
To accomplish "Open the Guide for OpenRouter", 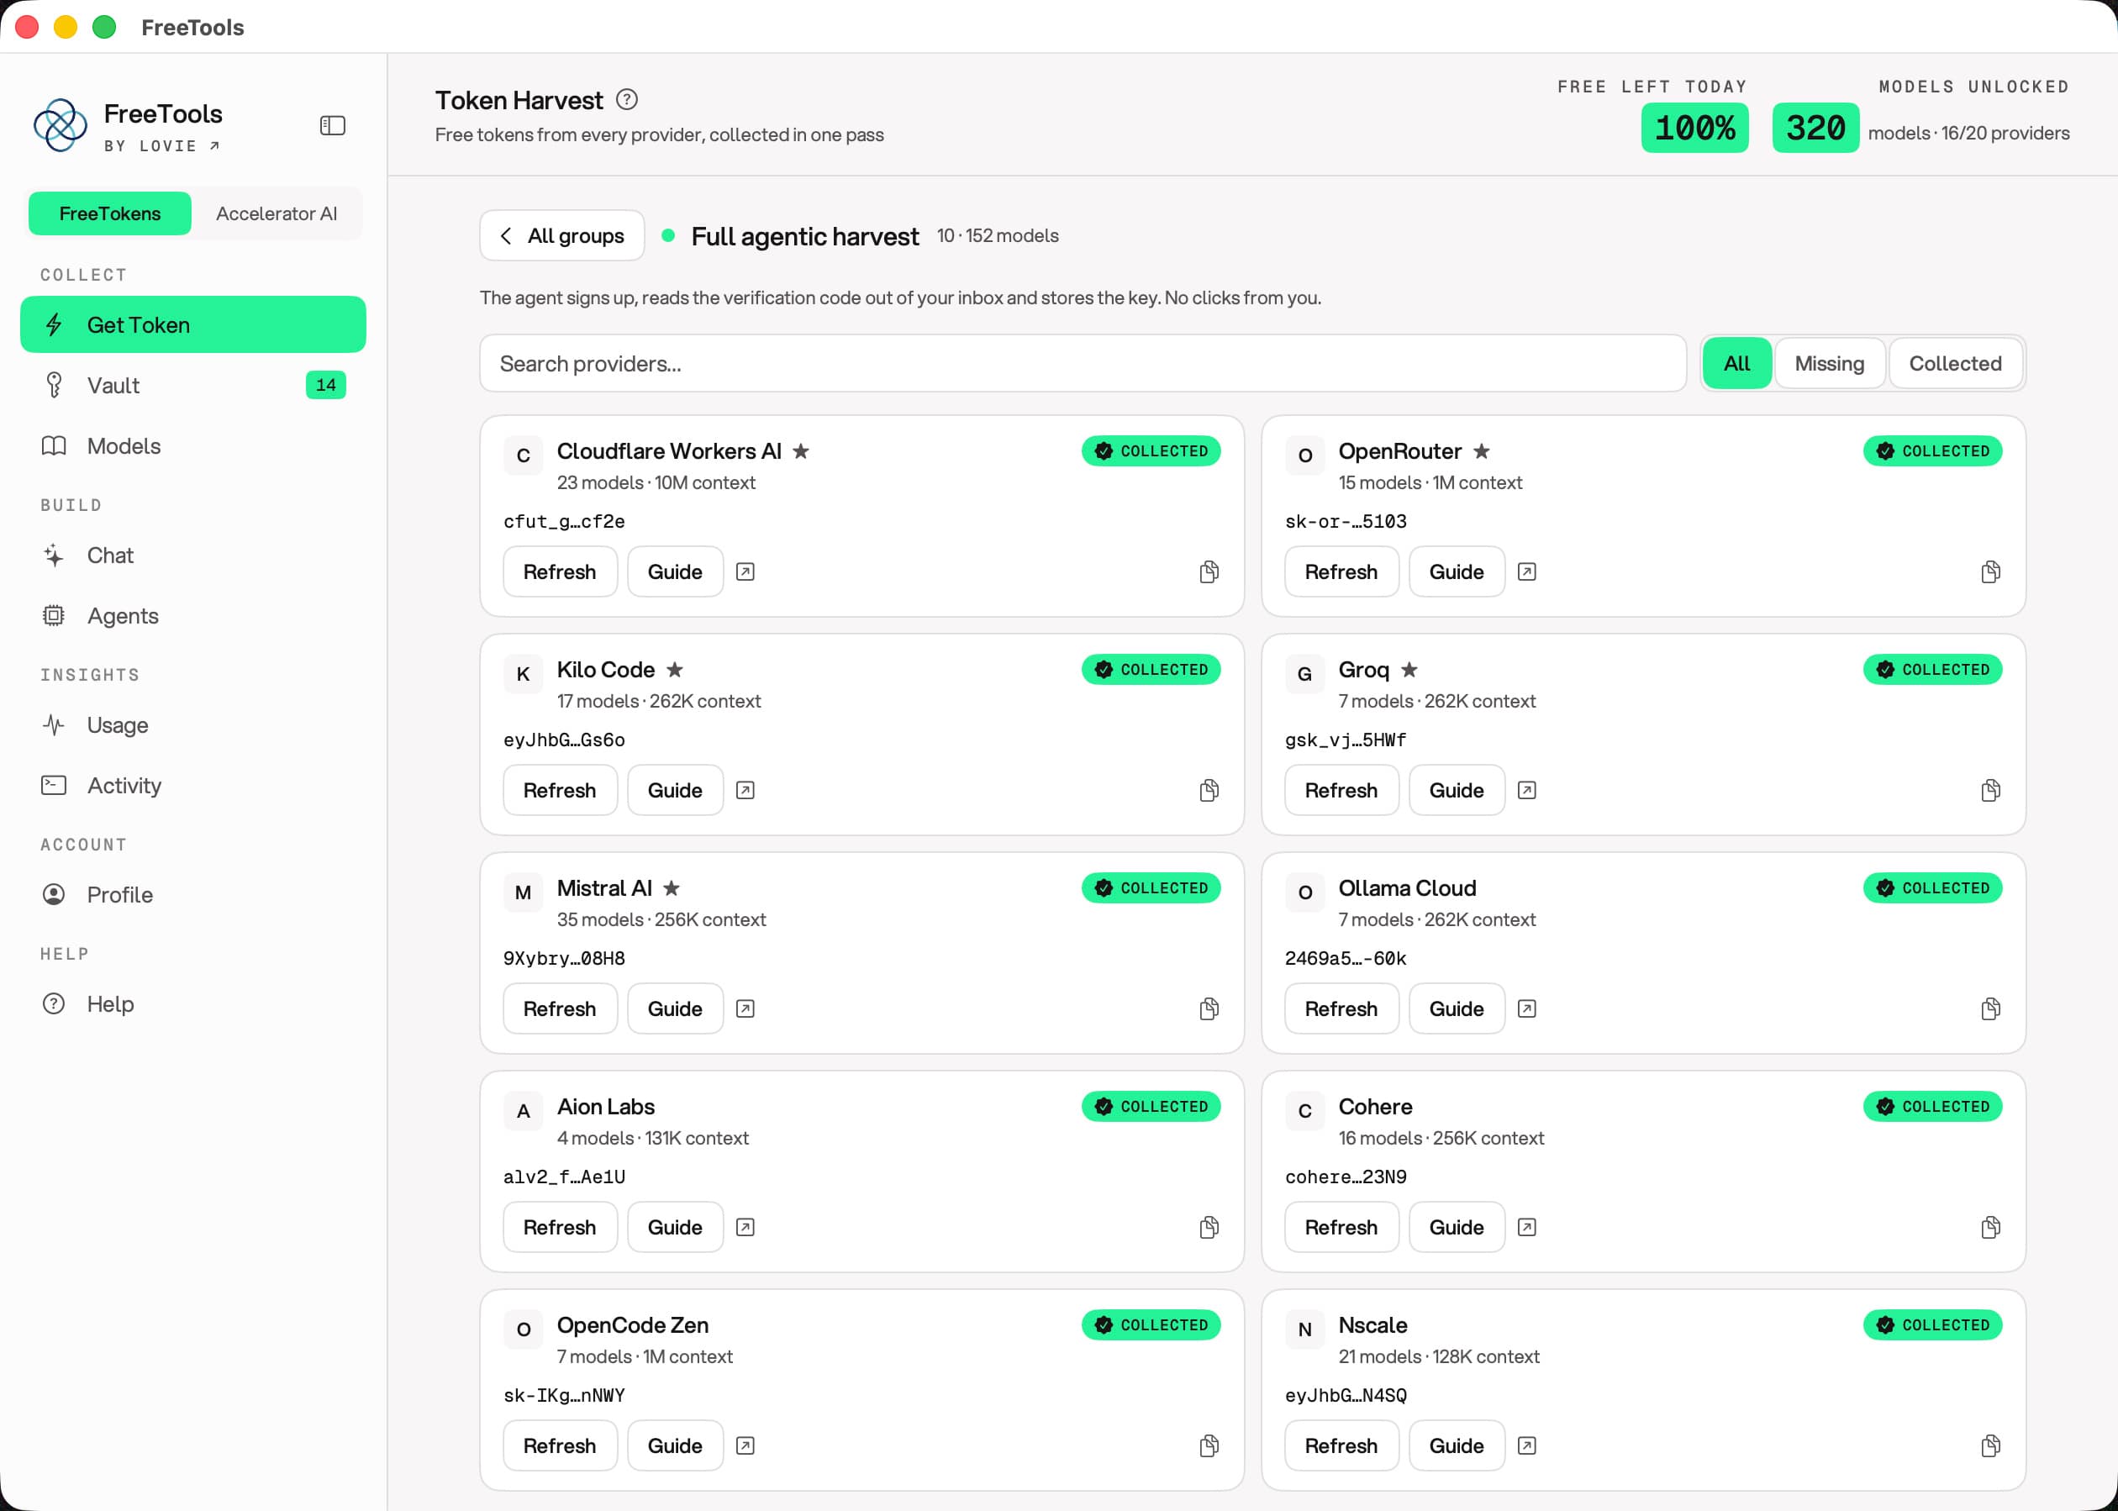I will point(1457,571).
